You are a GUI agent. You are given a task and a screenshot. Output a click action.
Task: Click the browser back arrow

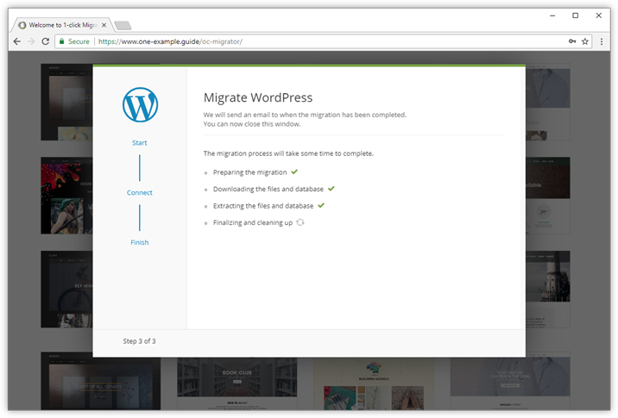click(x=17, y=41)
